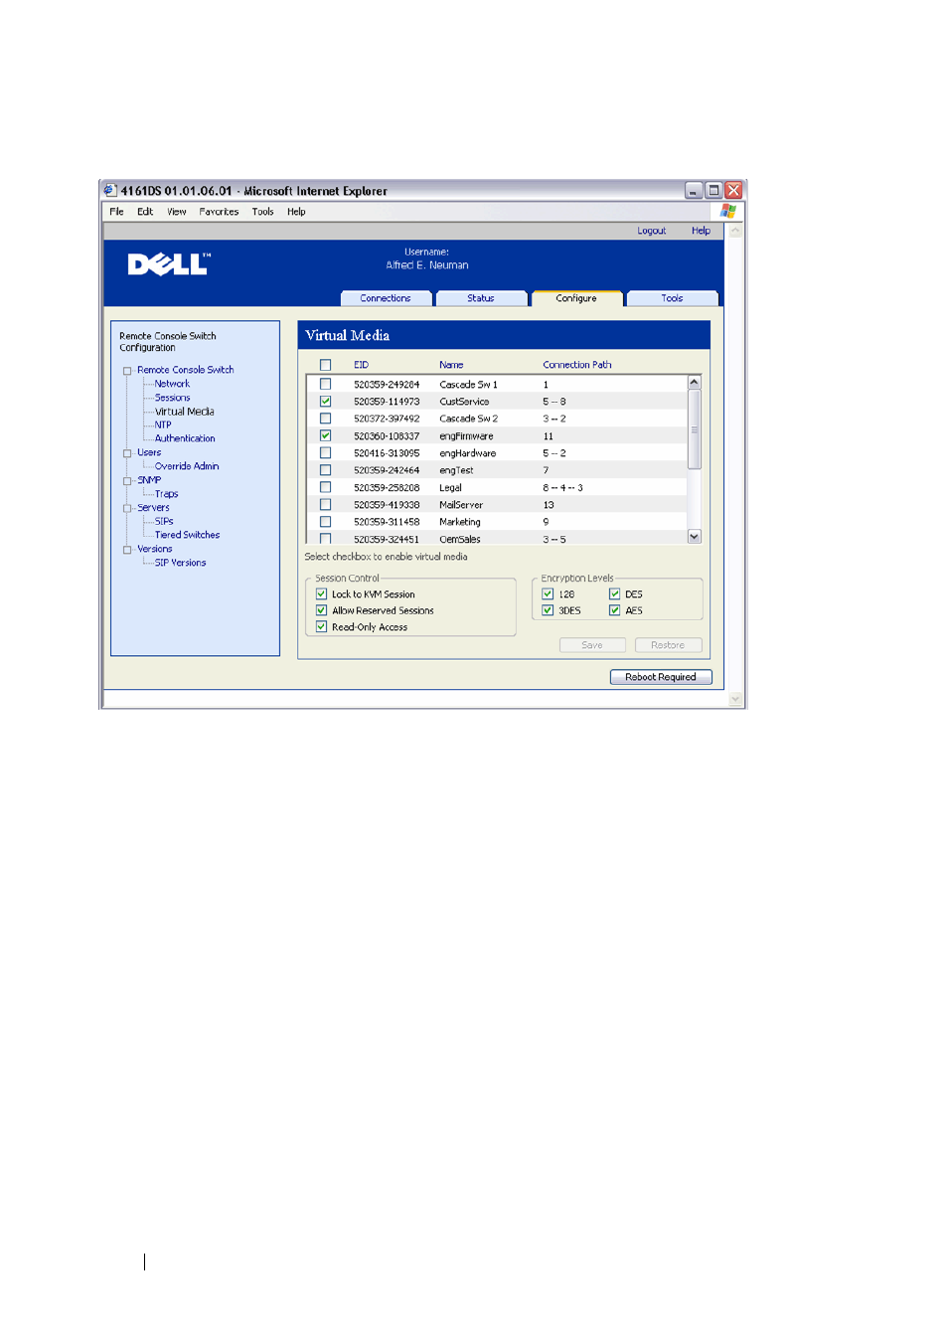Enable virtual media for Legal
Screen dimensions: 948x1343
coord(325,487)
